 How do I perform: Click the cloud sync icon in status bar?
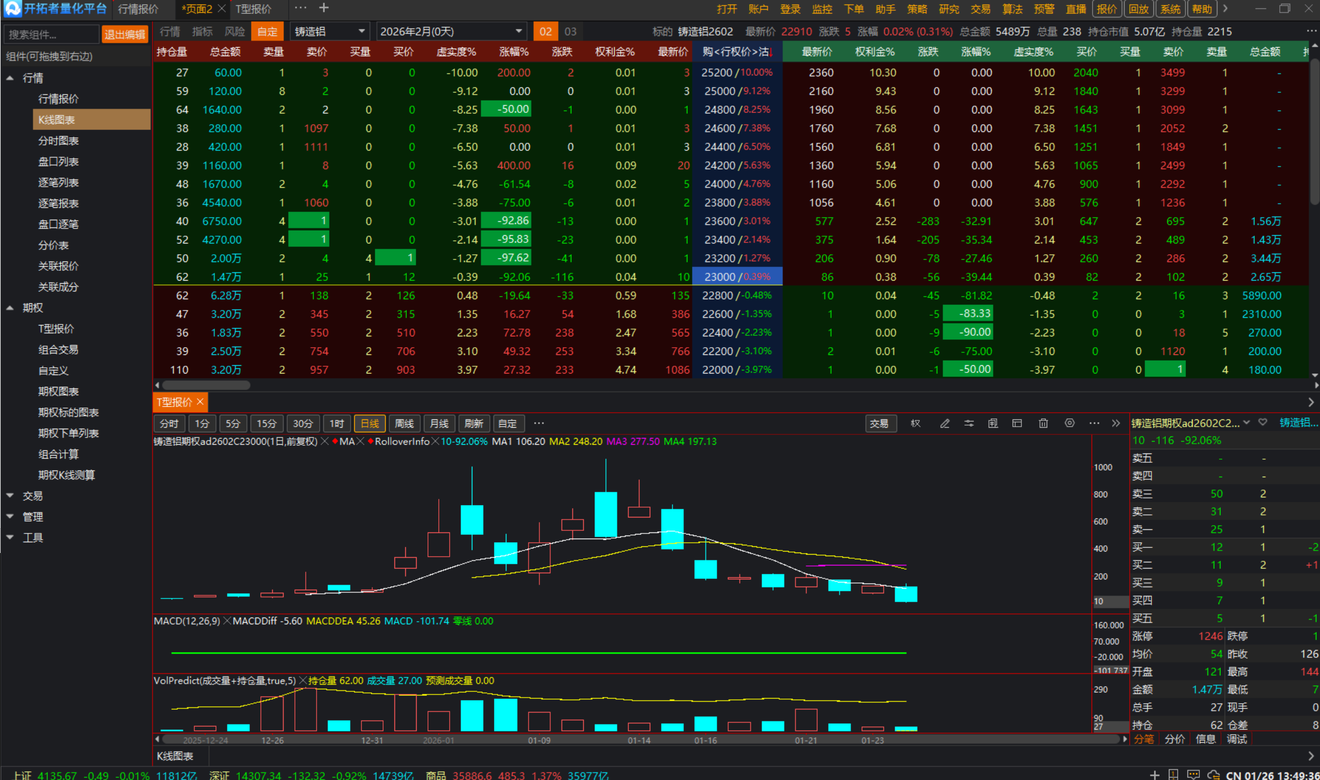(x=1213, y=775)
